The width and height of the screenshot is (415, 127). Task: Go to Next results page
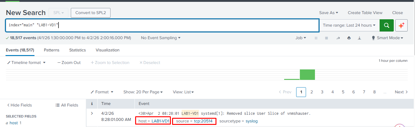[x=401, y=92]
